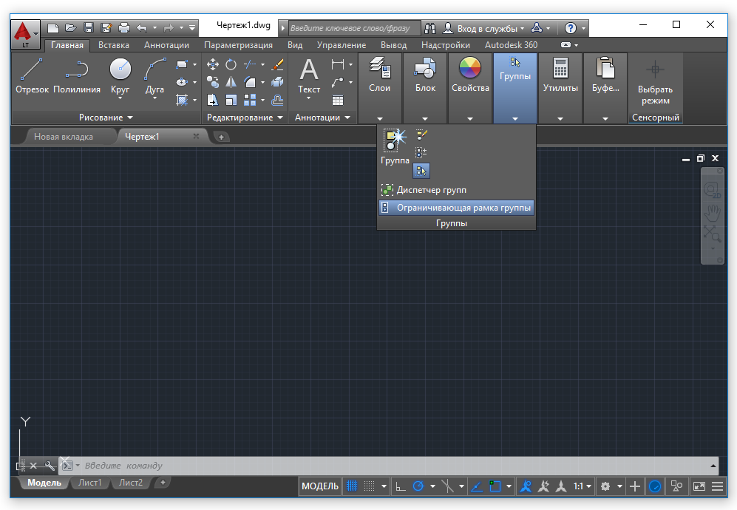Select the Copy tool
This screenshot has width=737, height=510.
pos(212,82)
